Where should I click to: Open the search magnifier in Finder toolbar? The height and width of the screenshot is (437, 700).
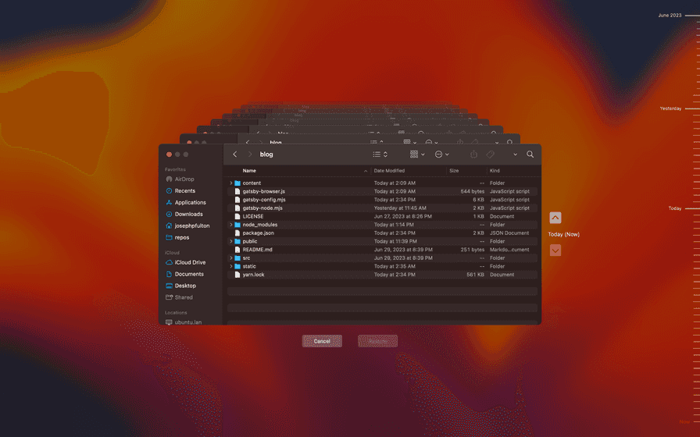[x=530, y=155]
